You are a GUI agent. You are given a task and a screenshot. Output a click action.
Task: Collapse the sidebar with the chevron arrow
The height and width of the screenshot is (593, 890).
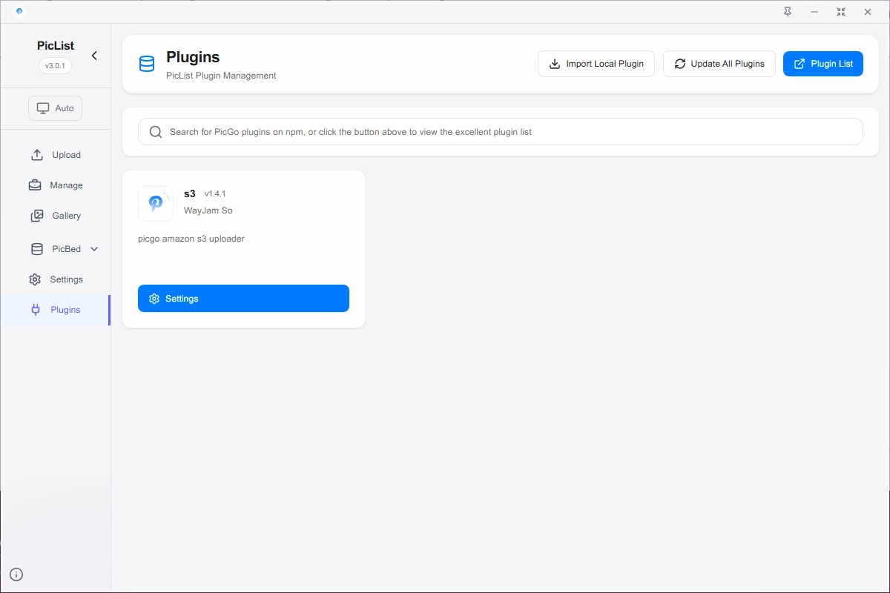tap(94, 56)
